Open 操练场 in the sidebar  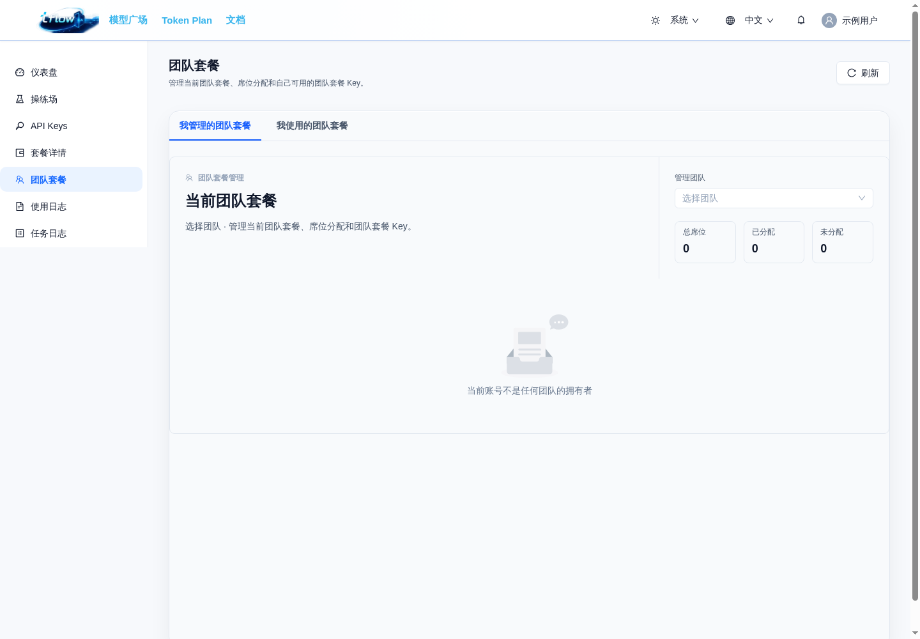(72, 99)
